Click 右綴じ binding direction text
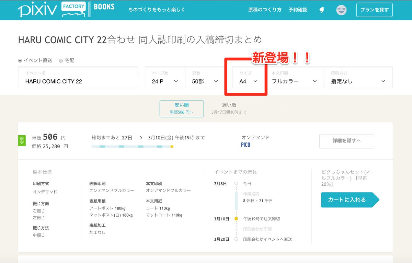Image resolution: width=412 pixels, height=263 pixels. (x=39, y=211)
